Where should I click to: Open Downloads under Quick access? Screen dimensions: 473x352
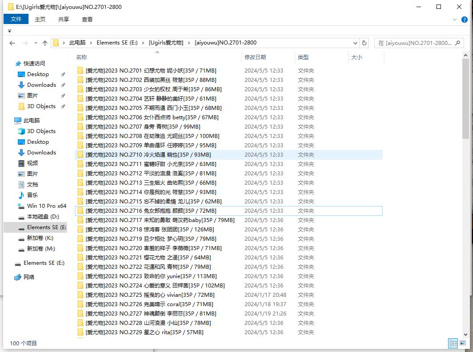[41, 85]
